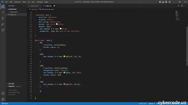Image resolution: width=188 pixels, height=105 pixels.
Task: Open black background-color swatch
Action: pyautogui.click(x=61, y=70)
